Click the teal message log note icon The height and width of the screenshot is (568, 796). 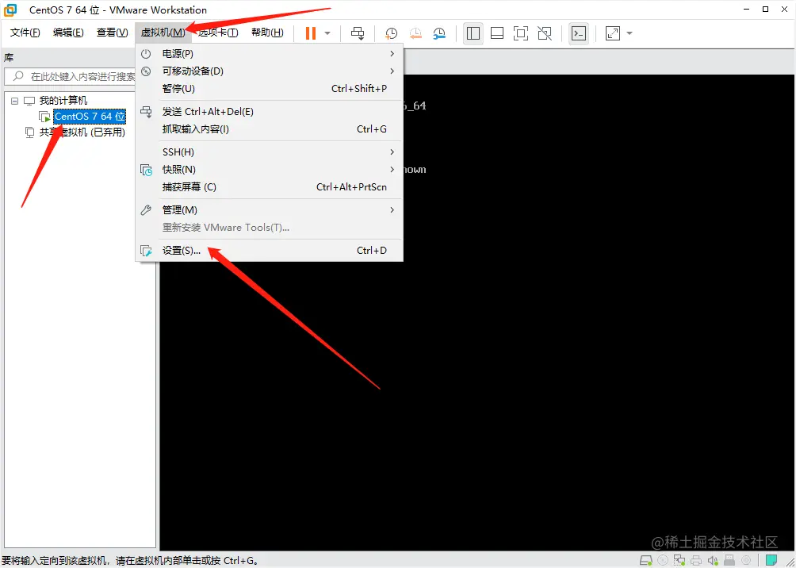coord(772,560)
